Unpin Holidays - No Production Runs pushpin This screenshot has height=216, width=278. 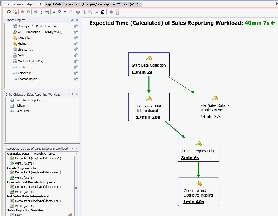click(x=76, y=26)
